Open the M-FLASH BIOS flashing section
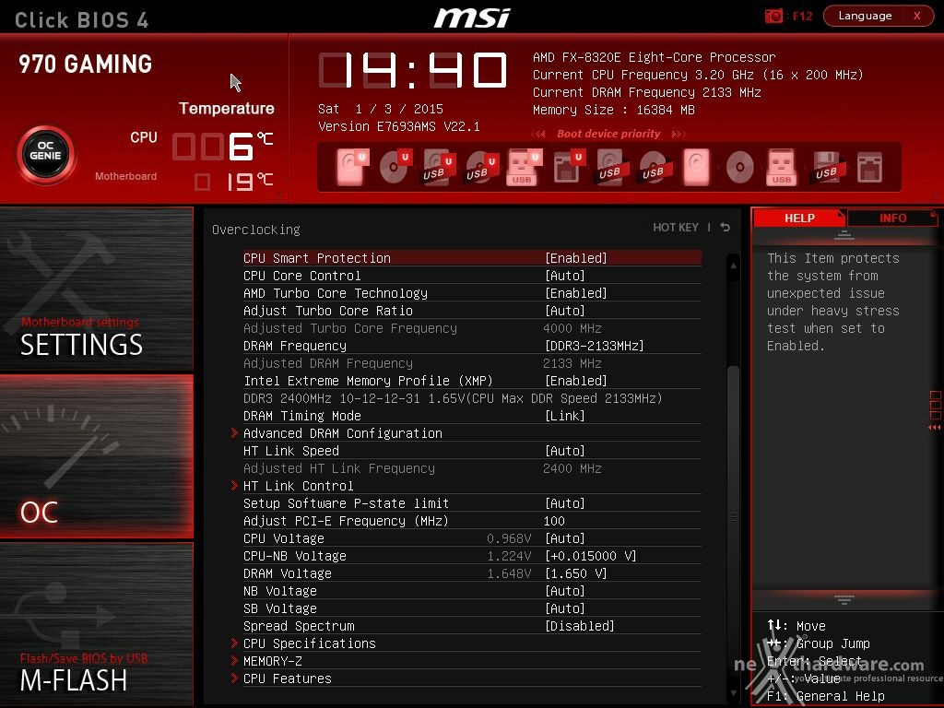Image resolution: width=944 pixels, height=708 pixels. 96,624
